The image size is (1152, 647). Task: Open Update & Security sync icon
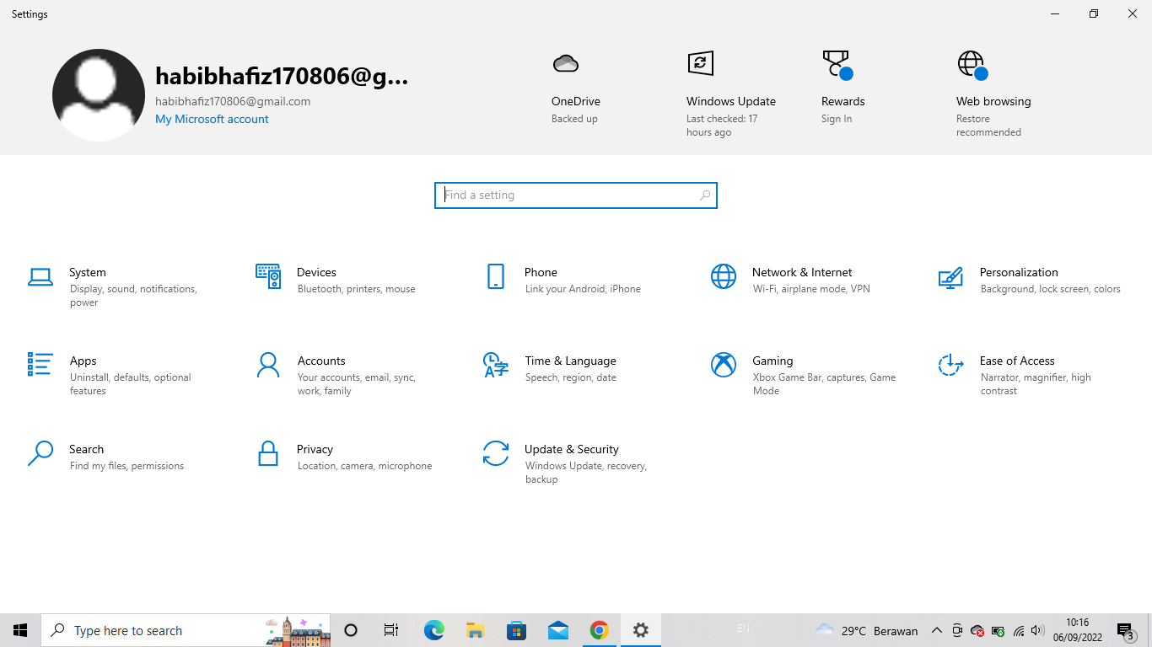pyautogui.click(x=496, y=453)
